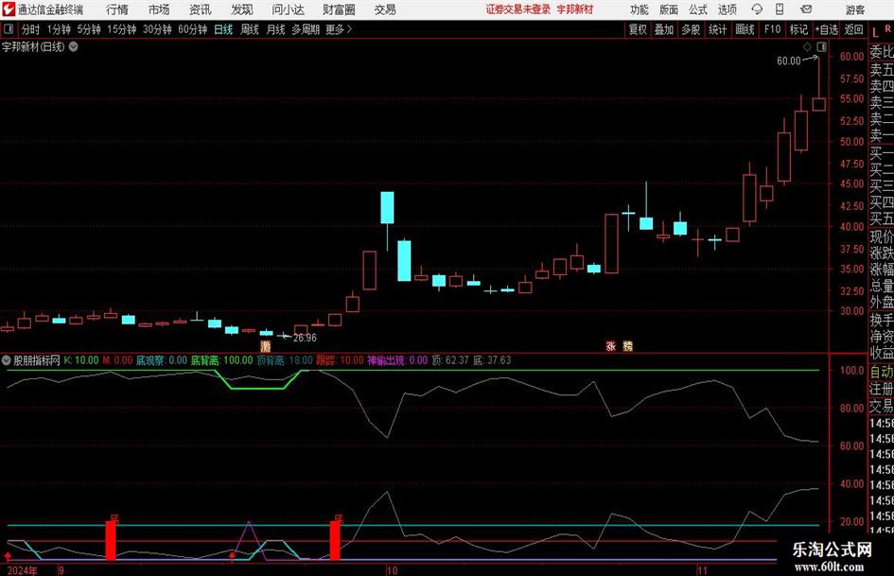Switch to the 15分钟 period
The height and width of the screenshot is (576, 894).
[x=122, y=29]
